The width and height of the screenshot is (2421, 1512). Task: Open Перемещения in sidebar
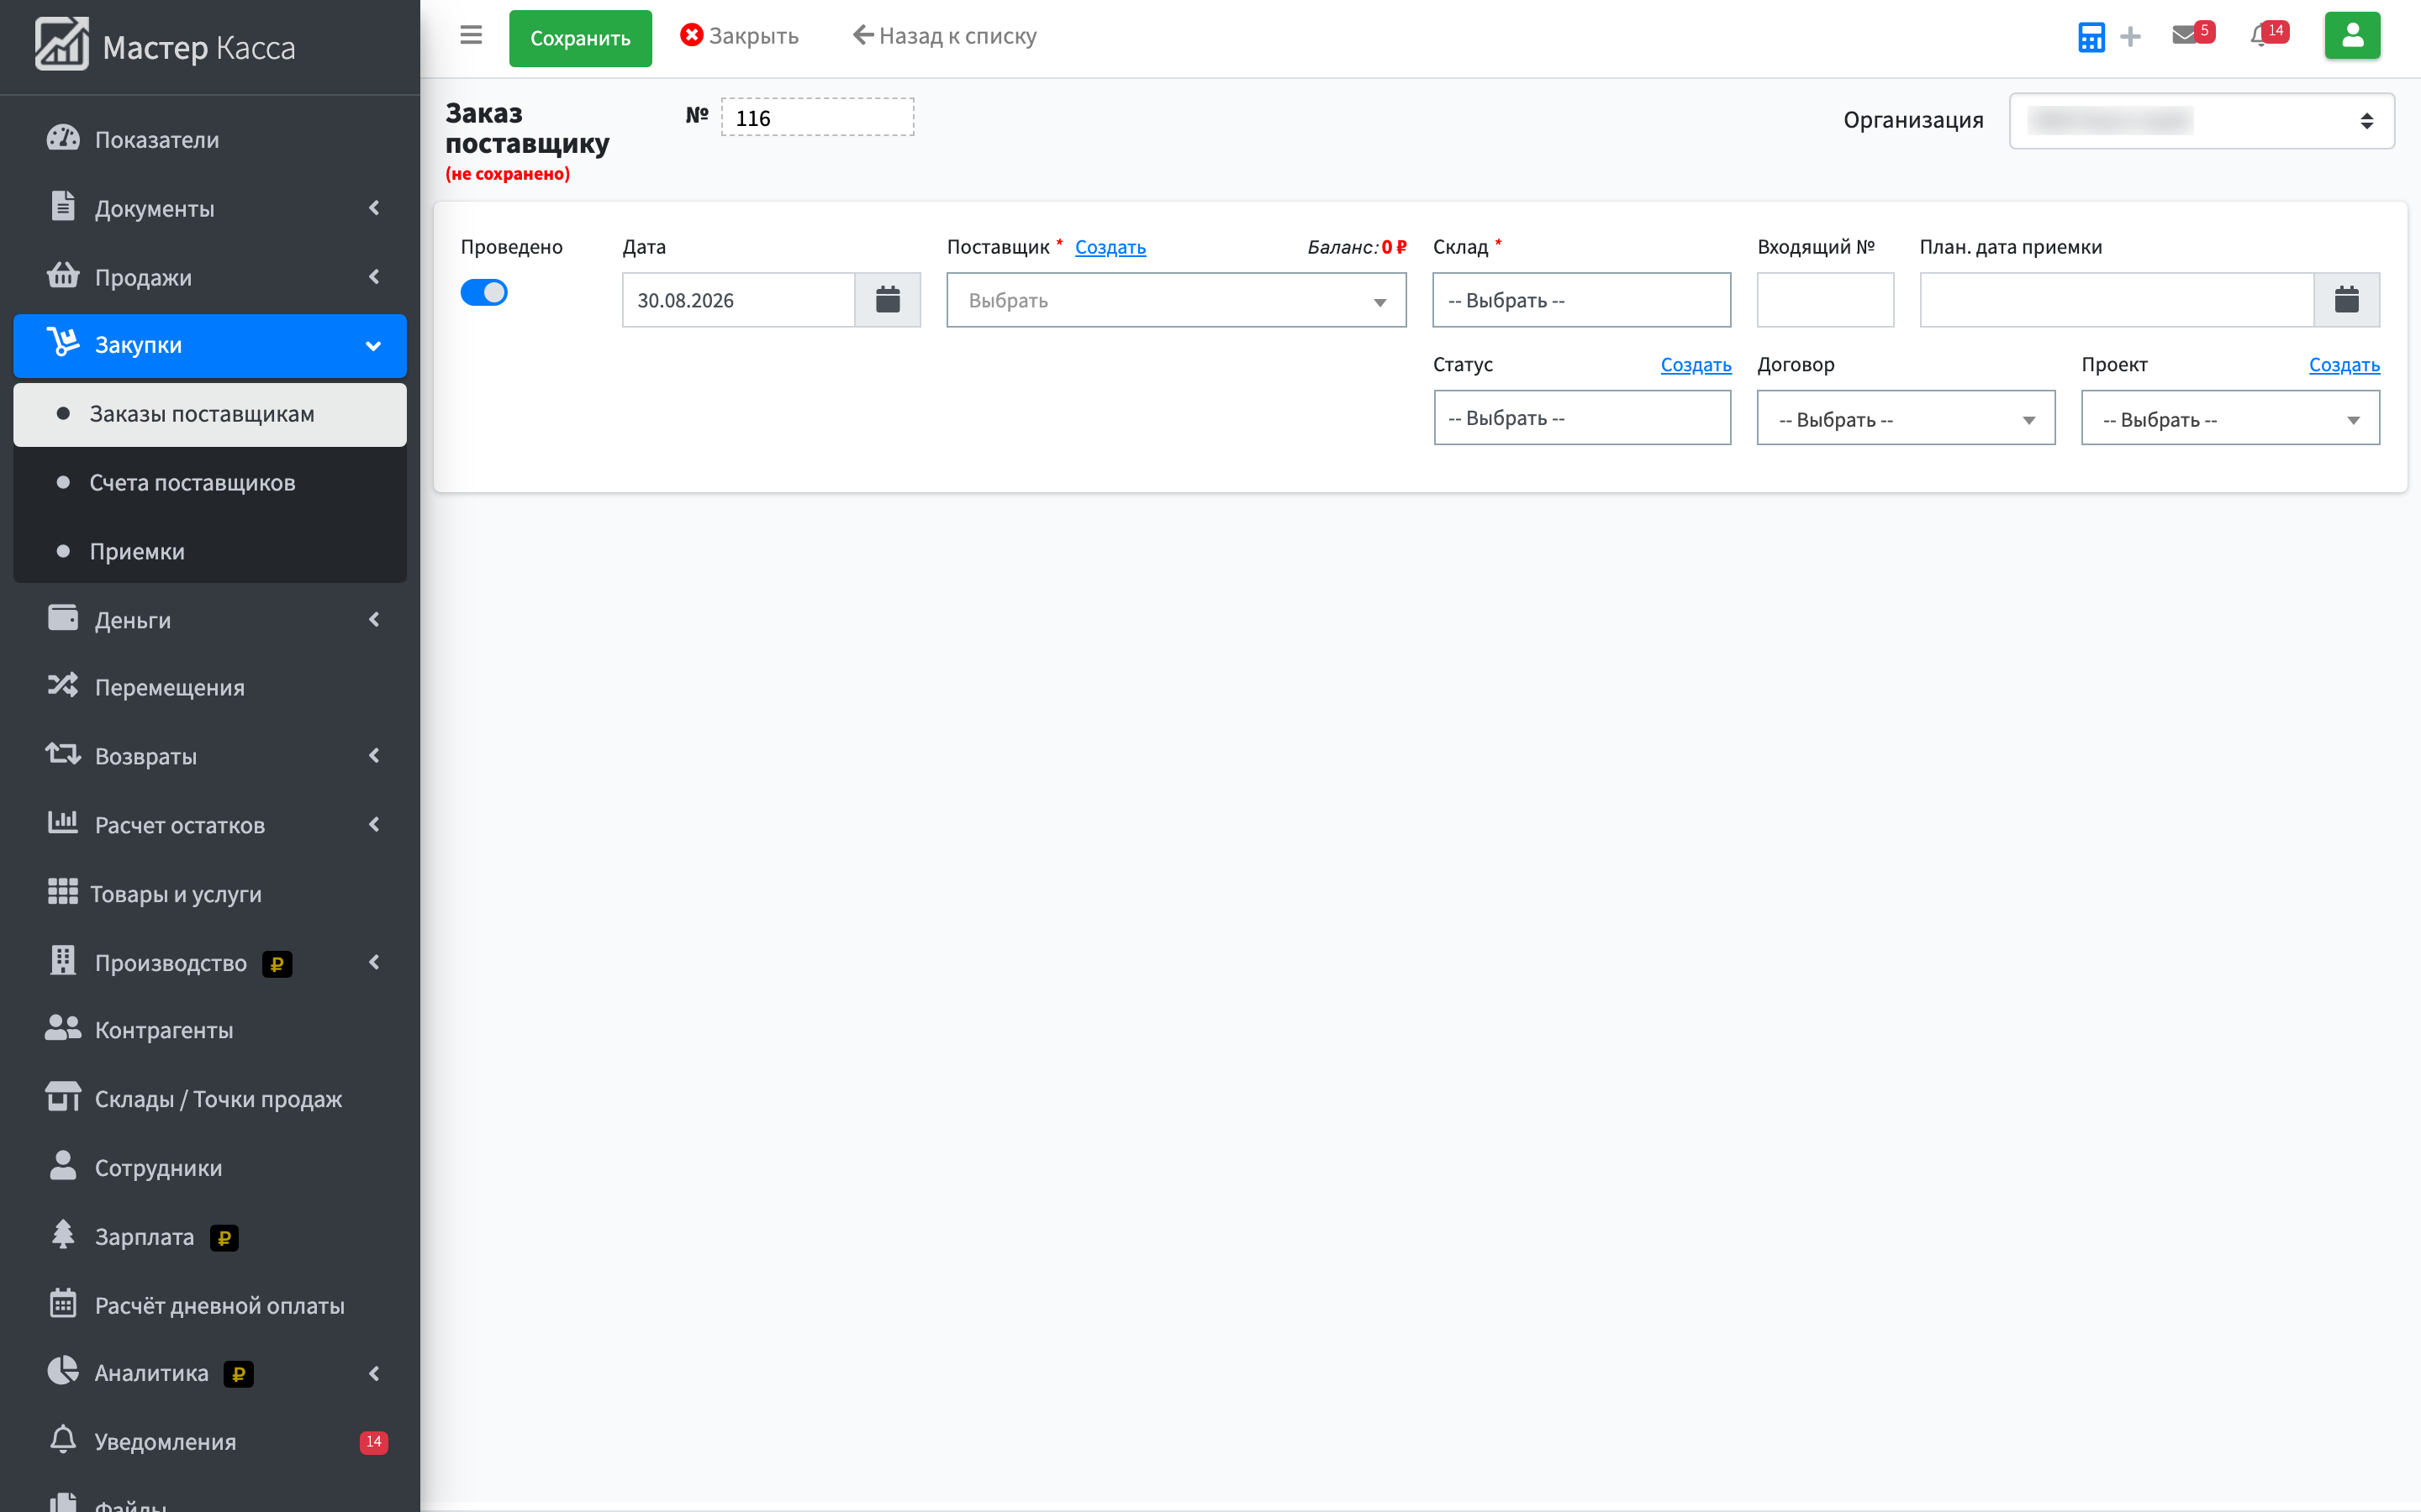point(210,688)
